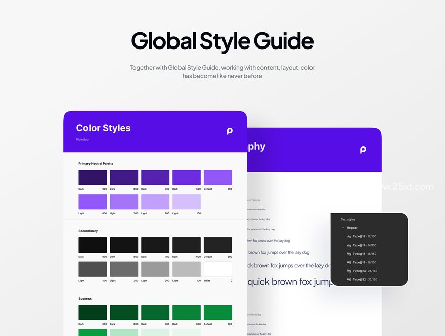The width and height of the screenshot is (445, 336).
Task: Click the Success section label
Action: pos(85,298)
